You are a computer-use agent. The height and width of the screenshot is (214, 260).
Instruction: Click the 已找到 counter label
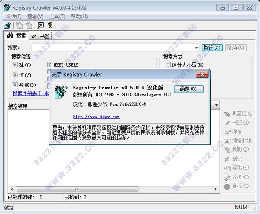point(73,197)
